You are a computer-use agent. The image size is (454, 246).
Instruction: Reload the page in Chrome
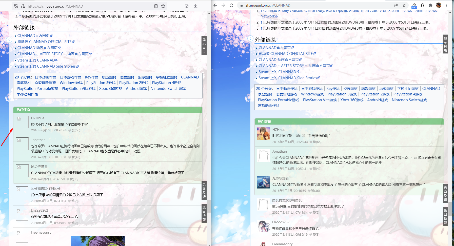click(231, 5)
